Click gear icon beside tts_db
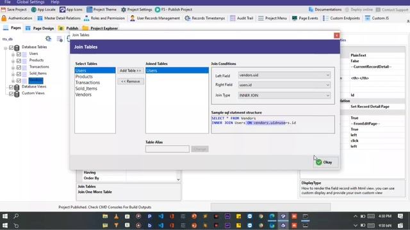410x230 pixels. coord(49,39)
